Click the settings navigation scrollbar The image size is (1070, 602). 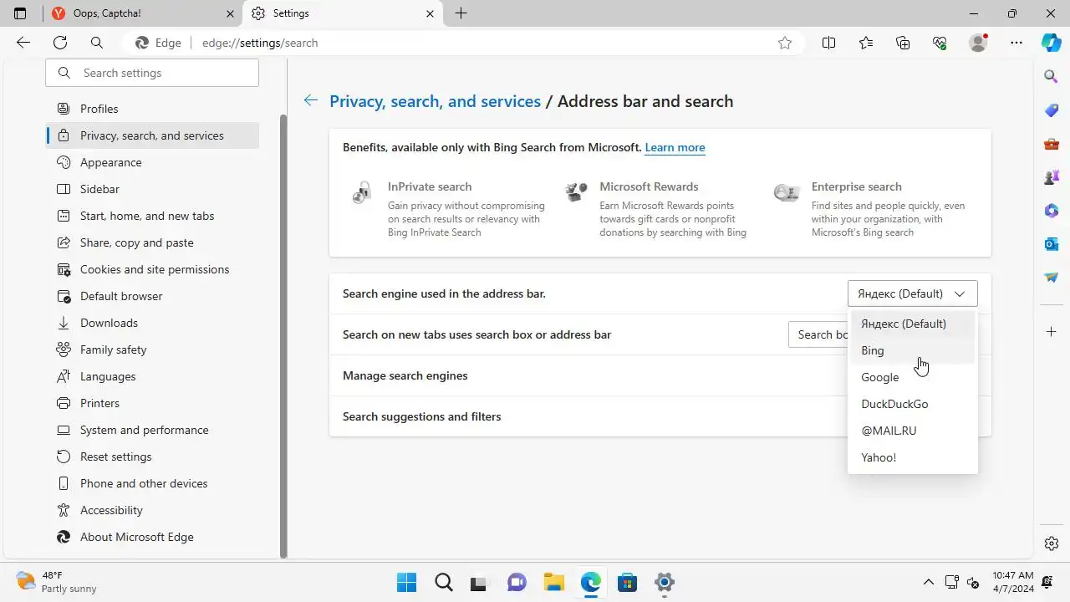(x=283, y=334)
